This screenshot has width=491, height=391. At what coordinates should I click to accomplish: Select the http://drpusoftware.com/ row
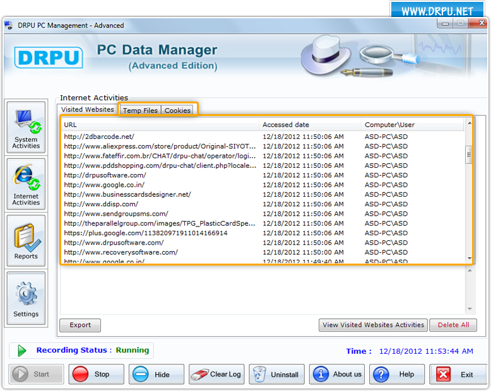coord(263,175)
